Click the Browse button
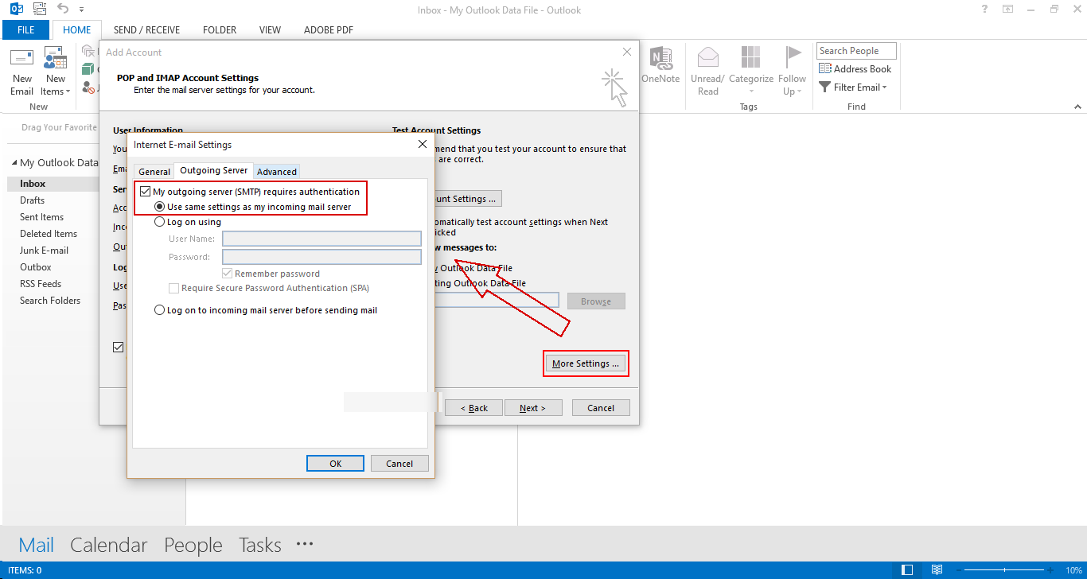Screen dimensions: 1087x579 [x=596, y=301]
